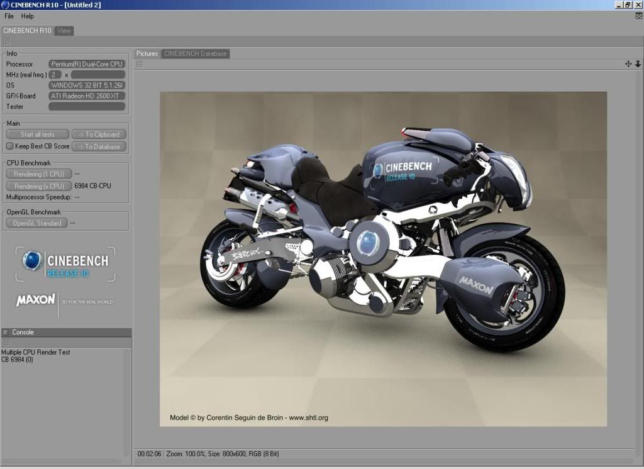Click the rendered motorcycle picture
This screenshot has height=469, width=644.
[x=383, y=259]
